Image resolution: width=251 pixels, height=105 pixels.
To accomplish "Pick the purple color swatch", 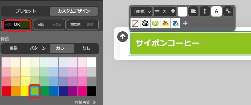I will tap(72, 91).
